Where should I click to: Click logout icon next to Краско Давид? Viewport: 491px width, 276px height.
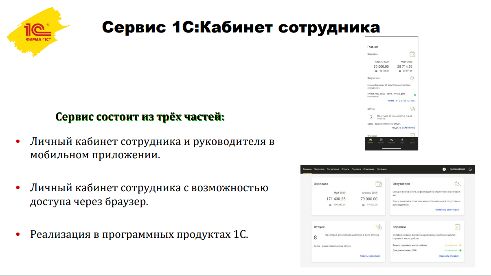click(470, 169)
